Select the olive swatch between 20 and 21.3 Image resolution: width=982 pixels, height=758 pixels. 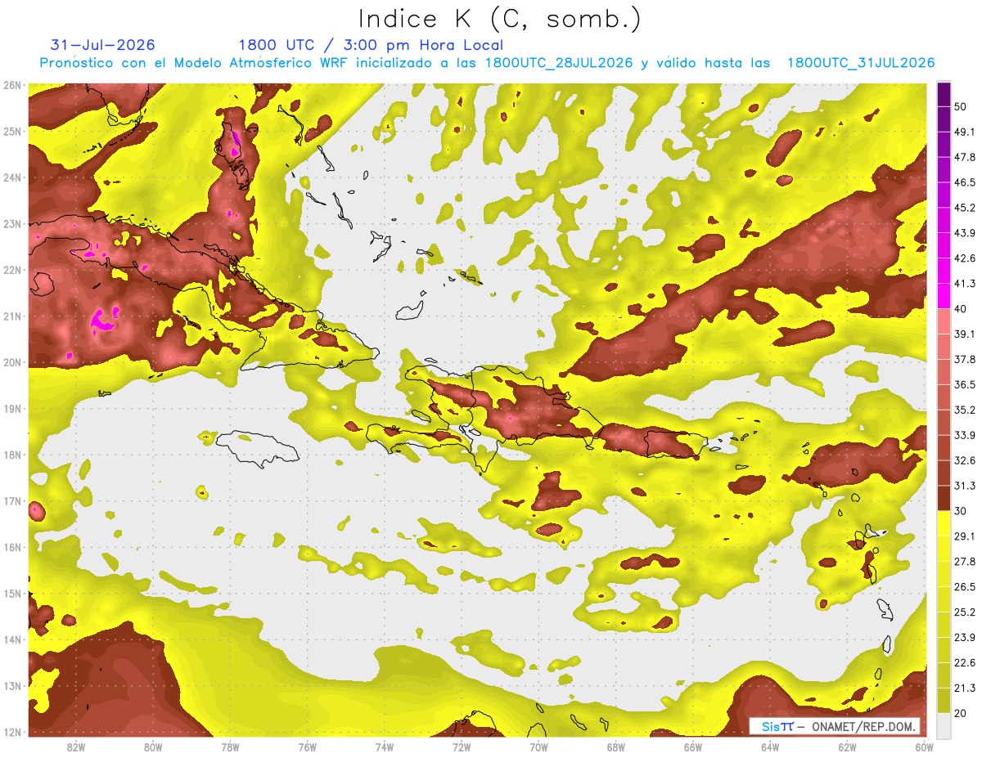click(944, 699)
